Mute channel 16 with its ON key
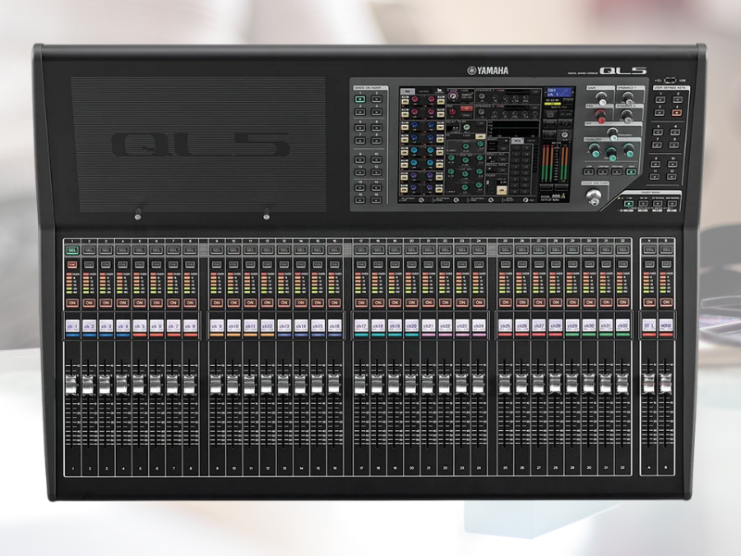Image resolution: width=741 pixels, height=556 pixels. tap(334, 302)
